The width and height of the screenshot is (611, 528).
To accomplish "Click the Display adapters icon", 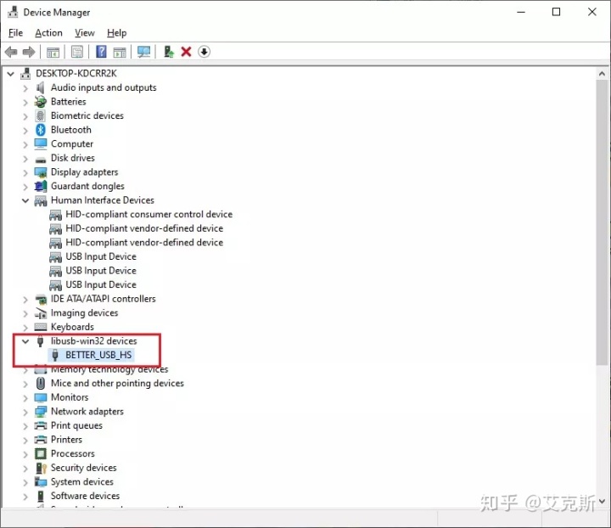I will click(41, 172).
